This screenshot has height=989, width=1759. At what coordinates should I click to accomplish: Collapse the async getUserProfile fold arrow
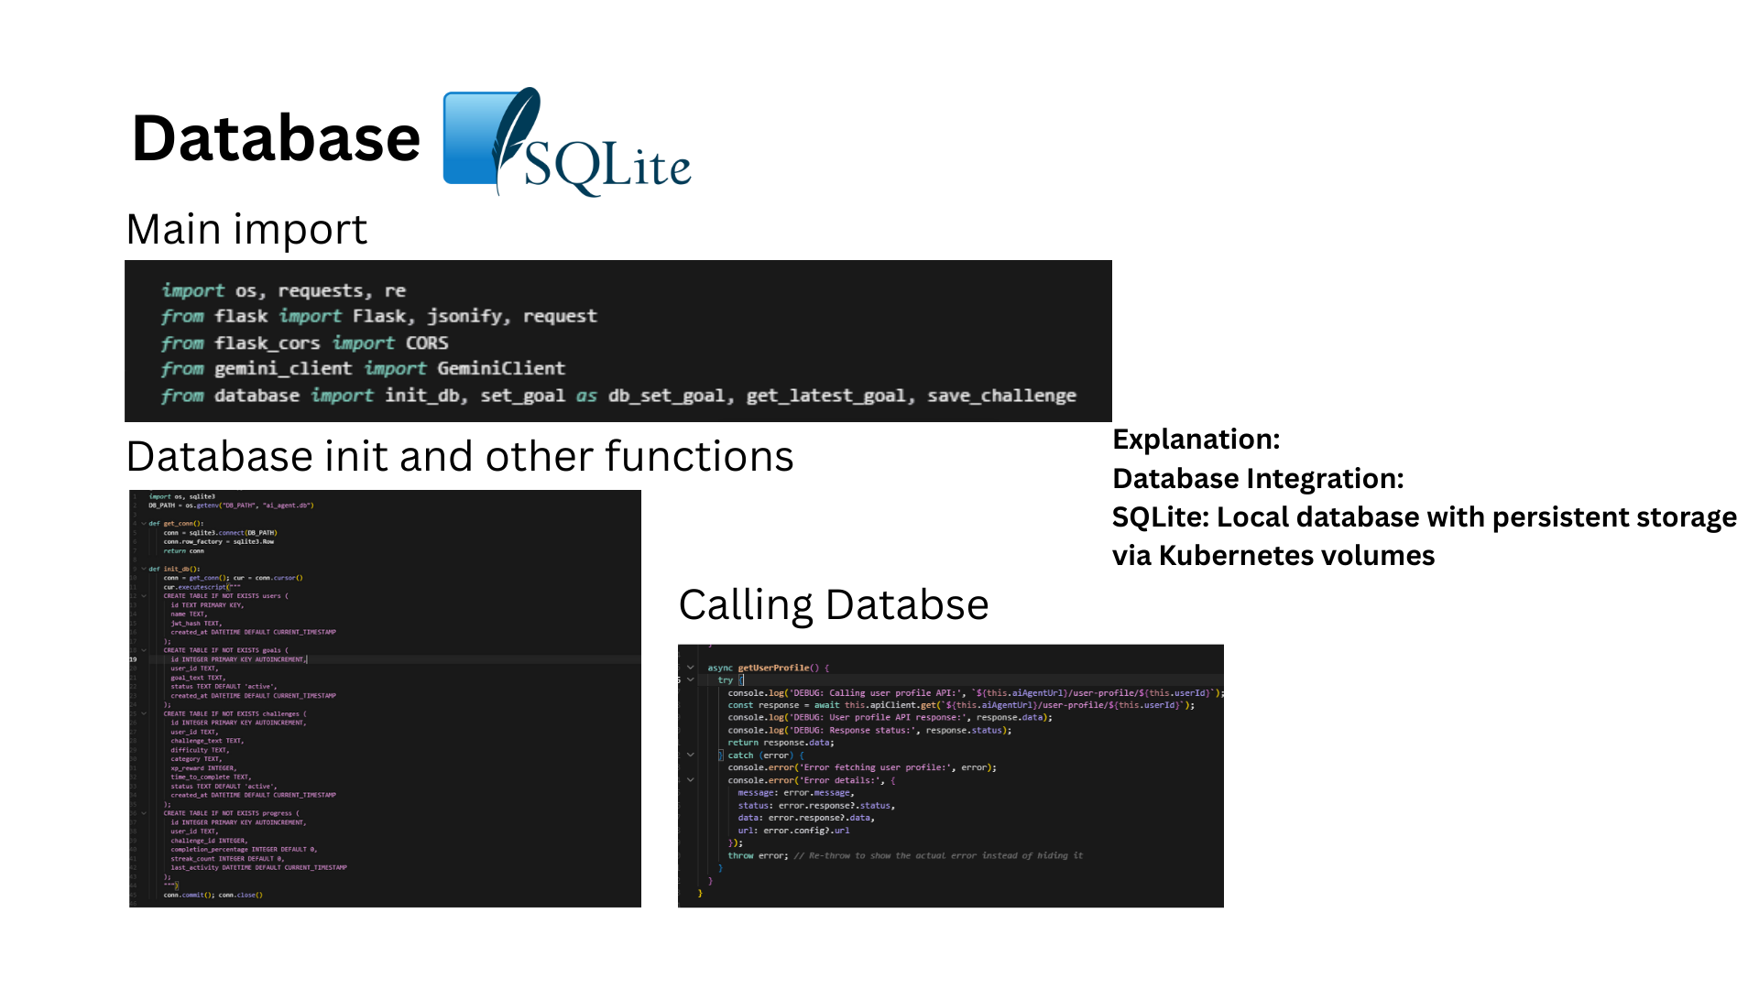click(691, 668)
